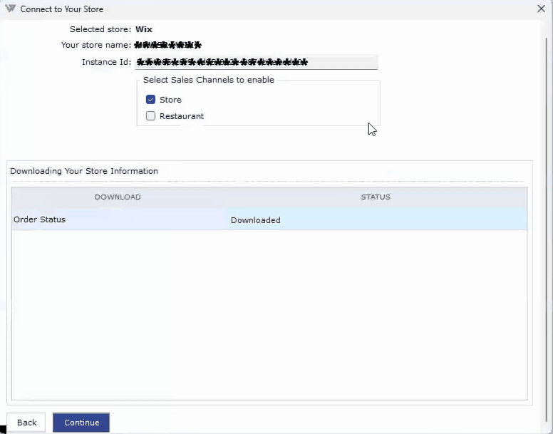Click the Connect to Your Store title text

click(62, 9)
